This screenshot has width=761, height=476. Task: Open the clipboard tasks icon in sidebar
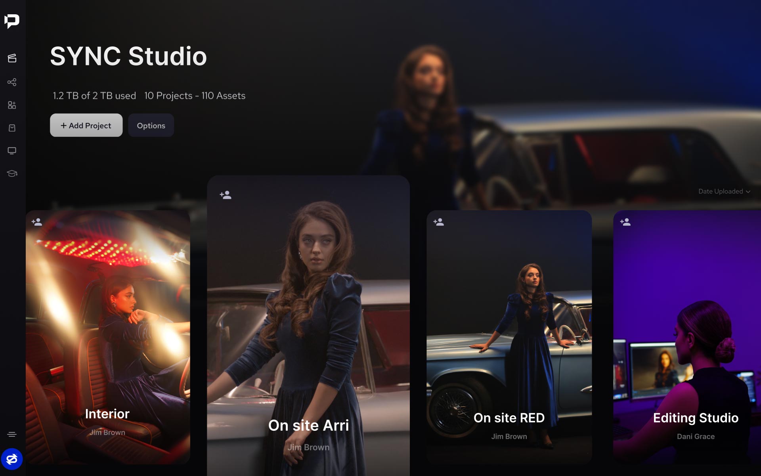(12, 128)
